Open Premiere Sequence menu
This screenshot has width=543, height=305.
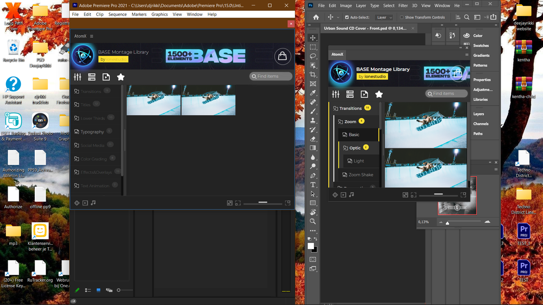pyautogui.click(x=118, y=14)
